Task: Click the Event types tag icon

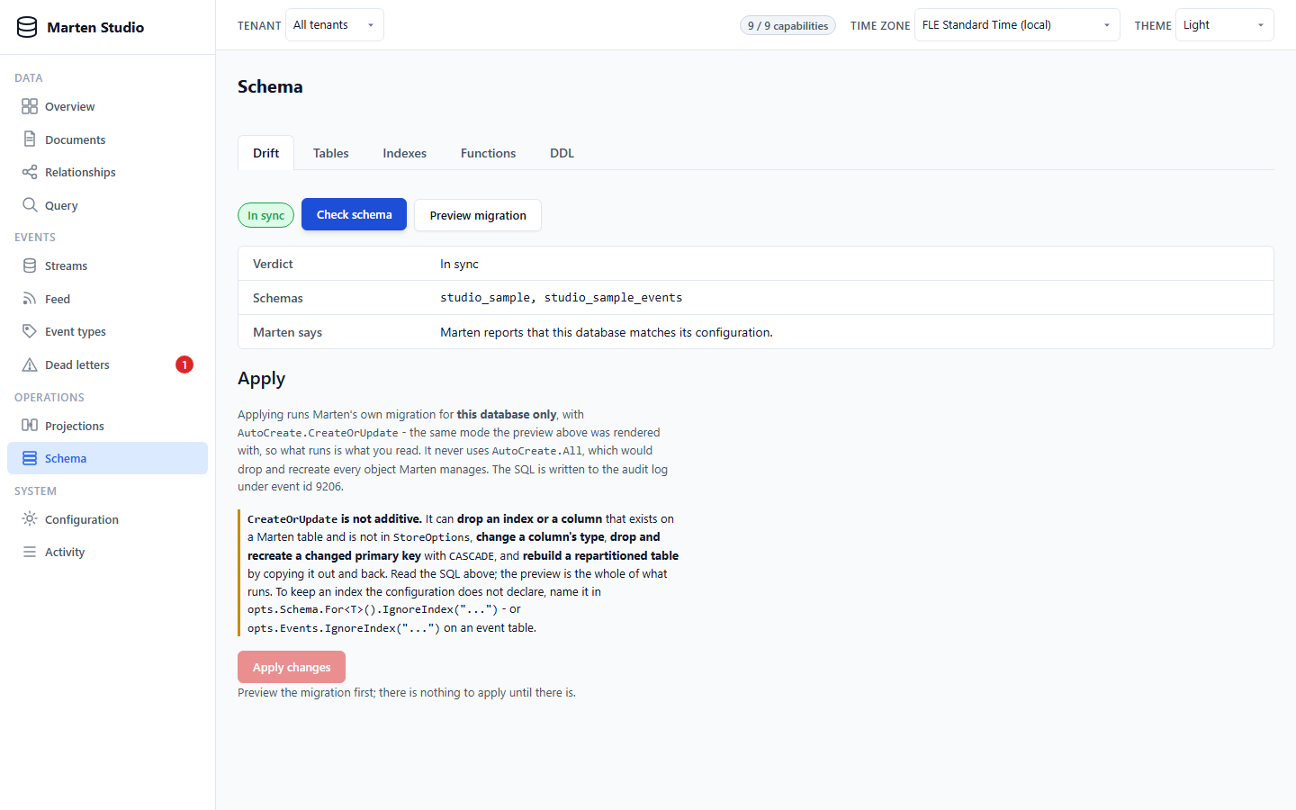Action: pyautogui.click(x=30, y=331)
